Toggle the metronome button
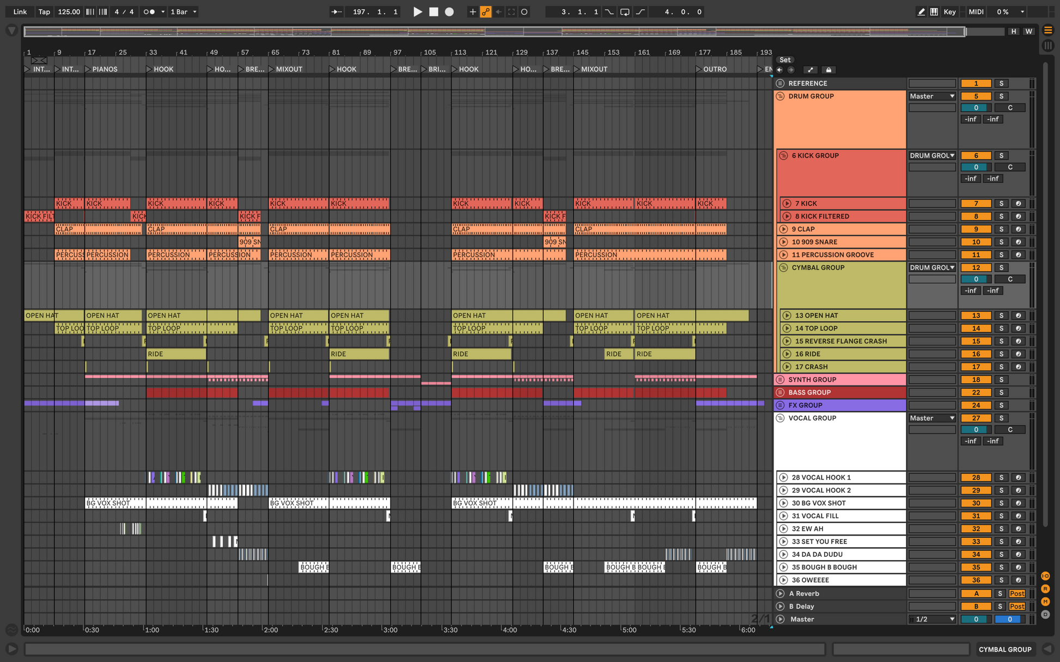Screen dimensions: 1060x662 point(149,11)
